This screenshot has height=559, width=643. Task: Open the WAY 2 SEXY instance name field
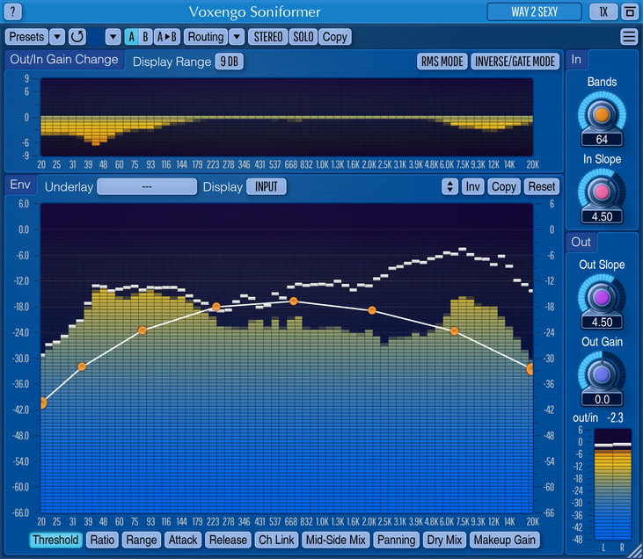pos(534,11)
